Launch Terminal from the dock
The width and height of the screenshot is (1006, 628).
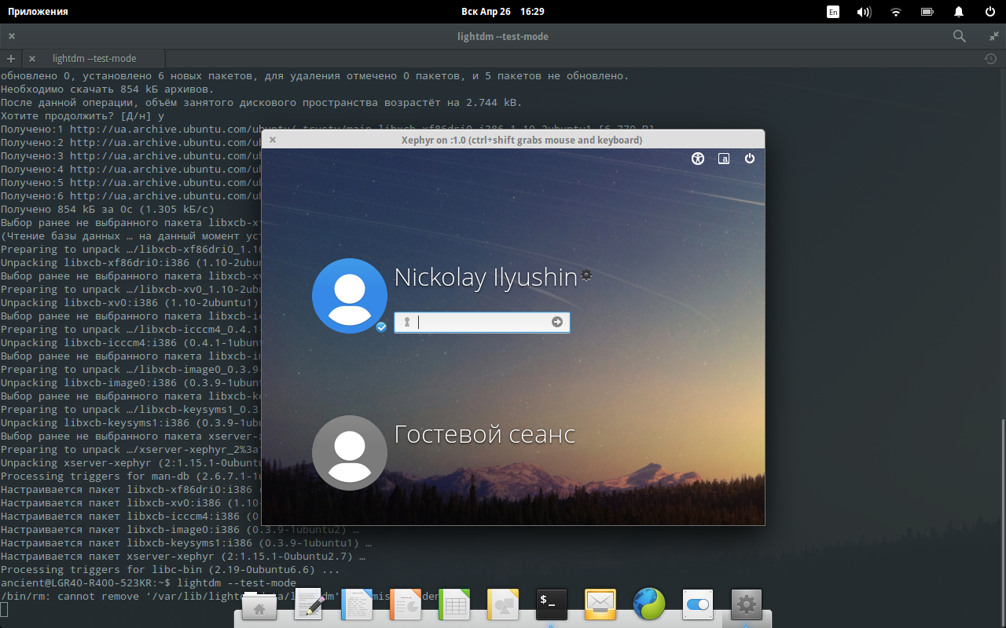coord(552,604)
